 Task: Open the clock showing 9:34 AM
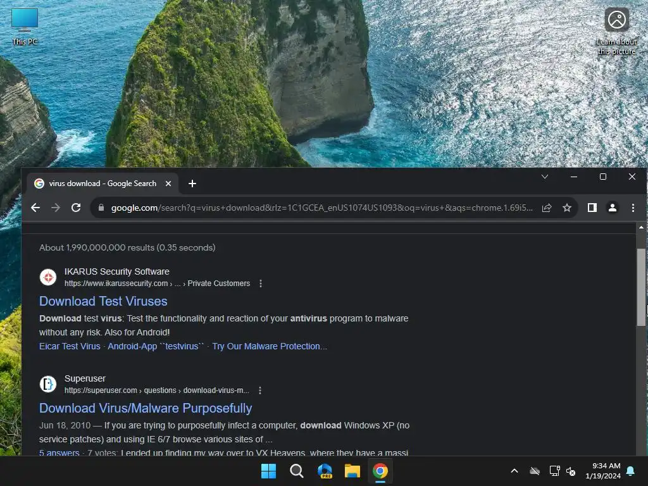(603, 471)
